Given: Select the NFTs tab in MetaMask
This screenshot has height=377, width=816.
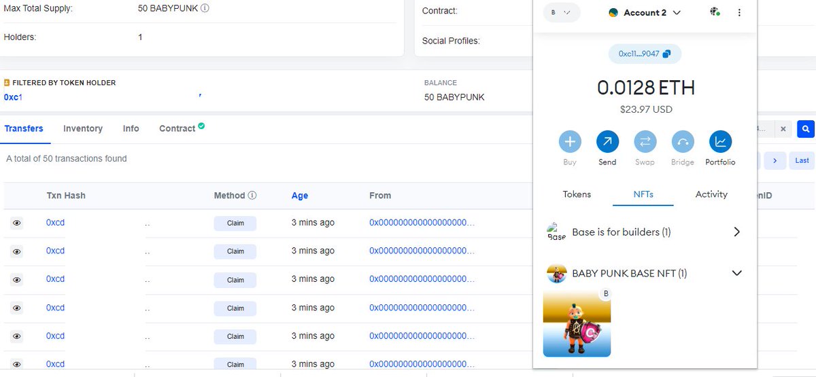Looking at the screenshot, I should [x=643, y=194].
